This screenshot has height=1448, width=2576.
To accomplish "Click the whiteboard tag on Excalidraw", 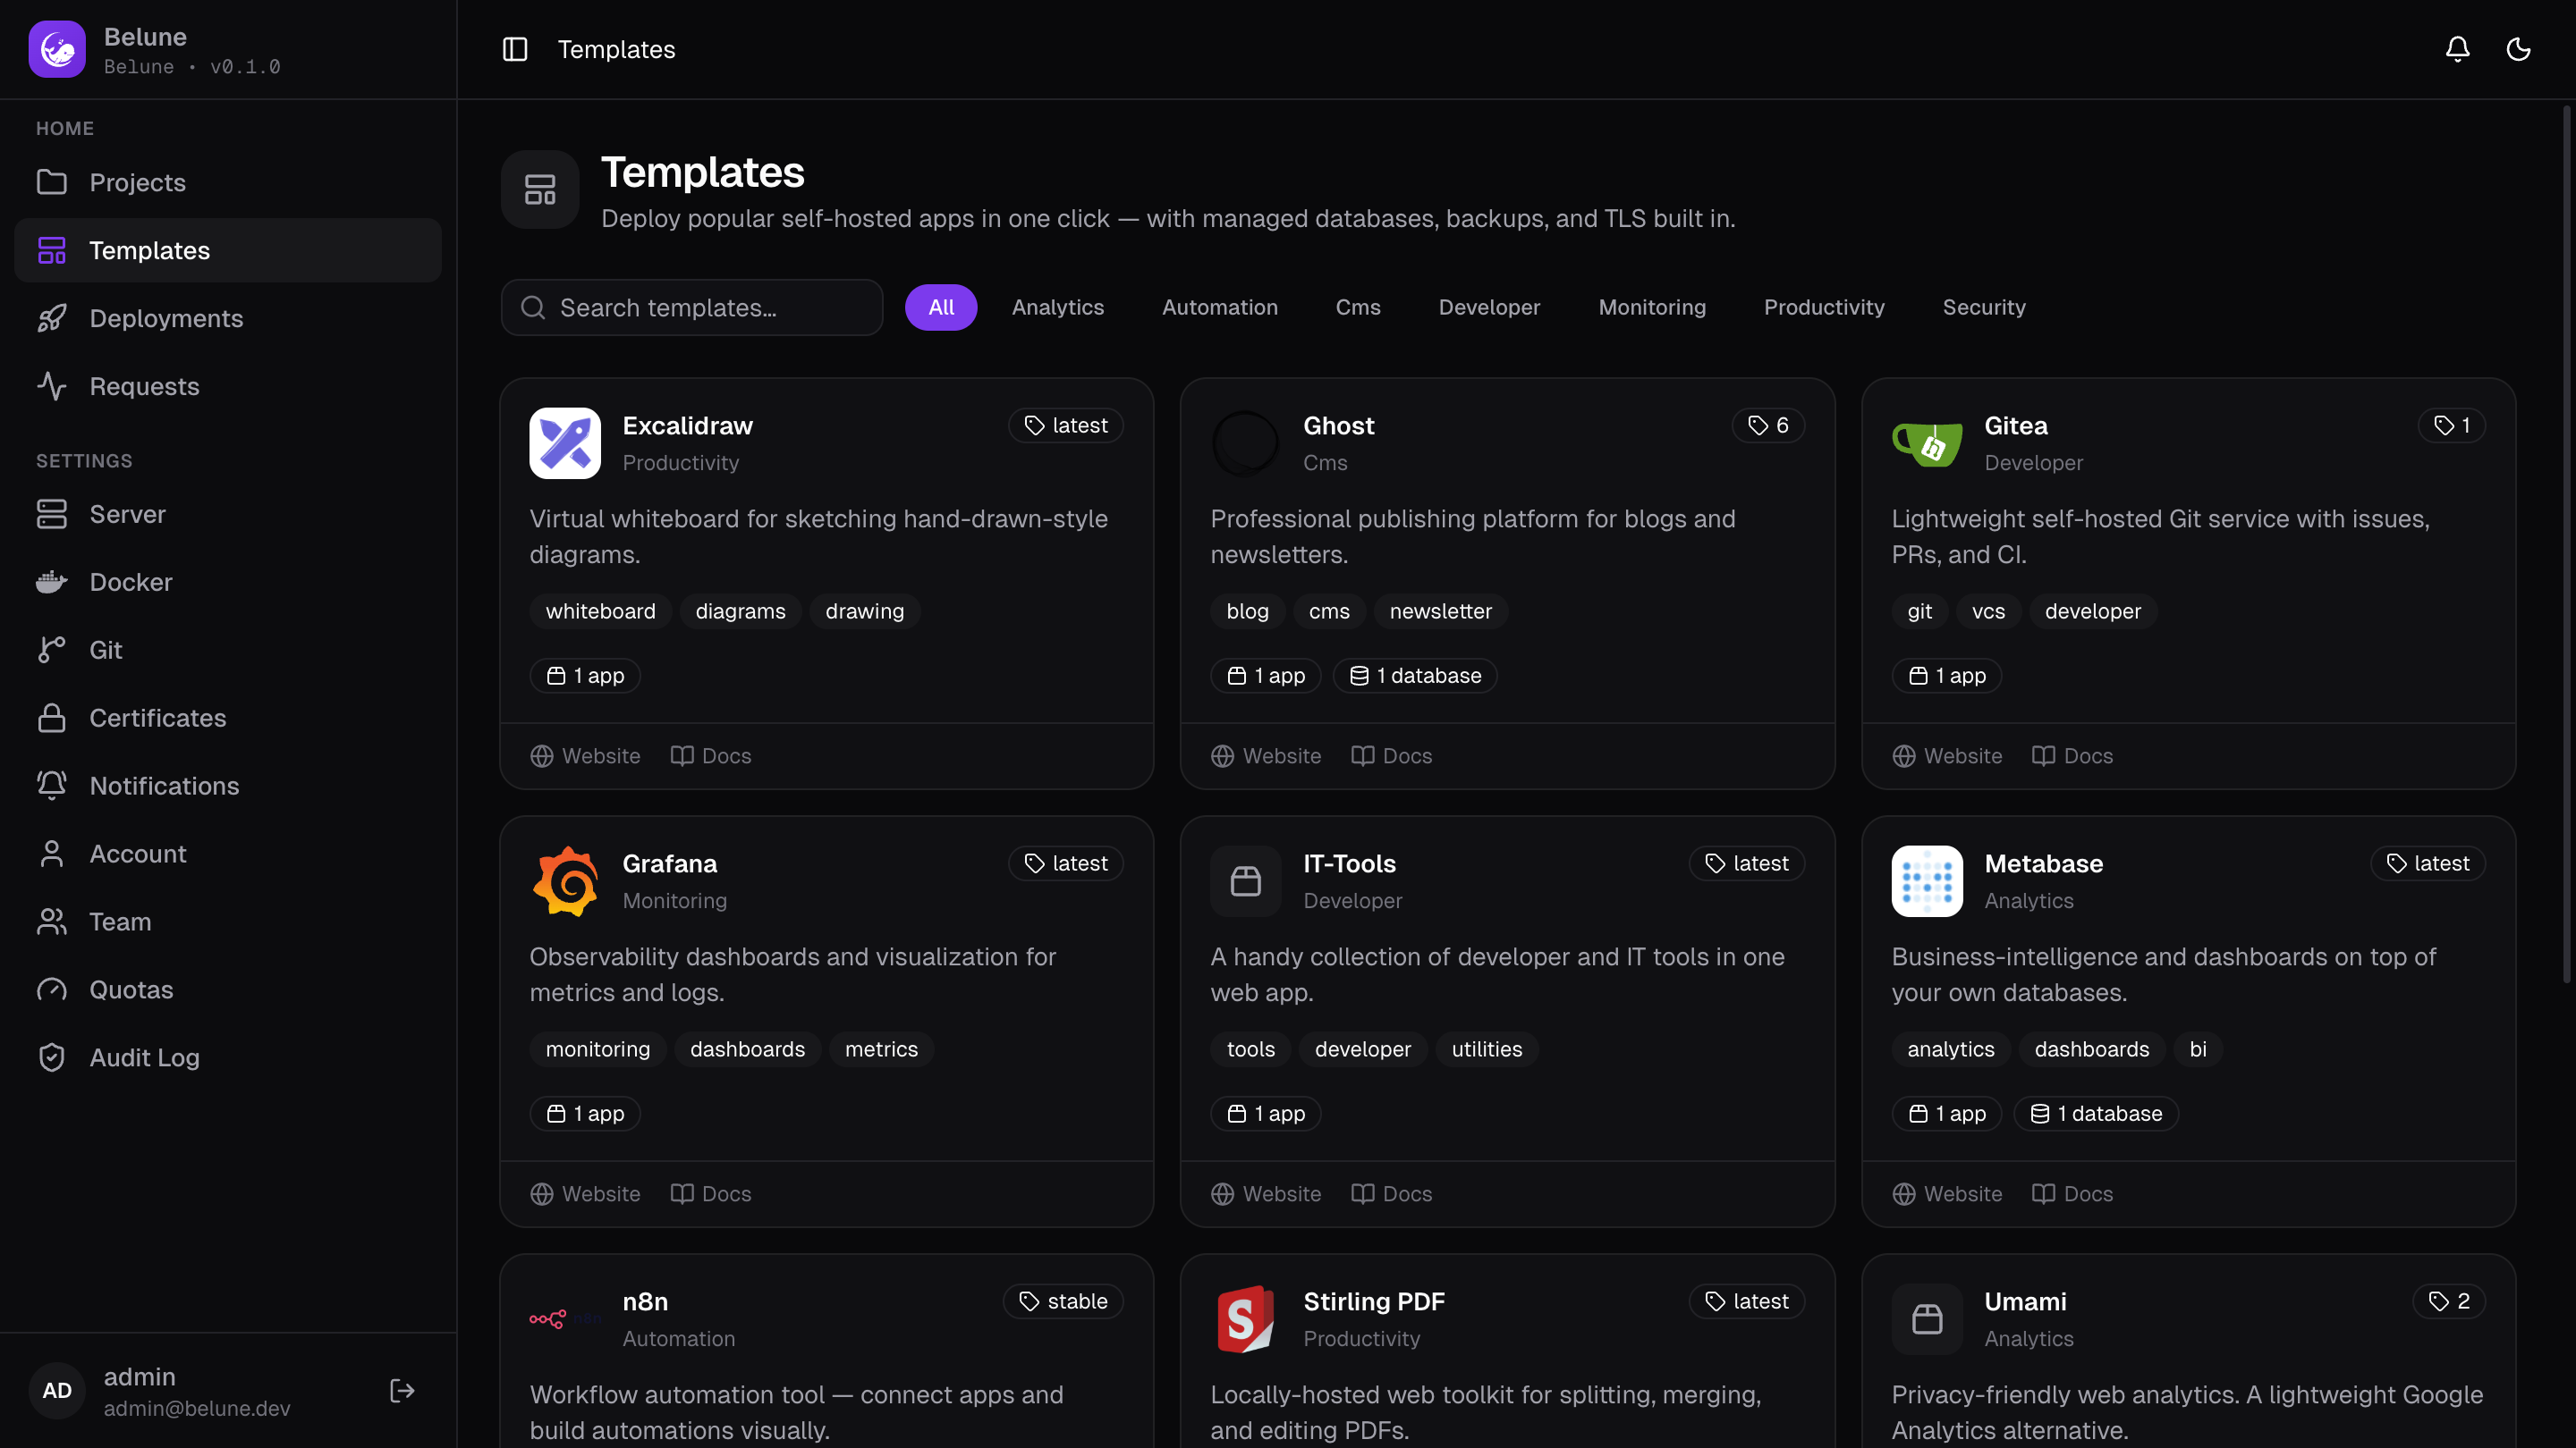I will click(x=601, y=611).
